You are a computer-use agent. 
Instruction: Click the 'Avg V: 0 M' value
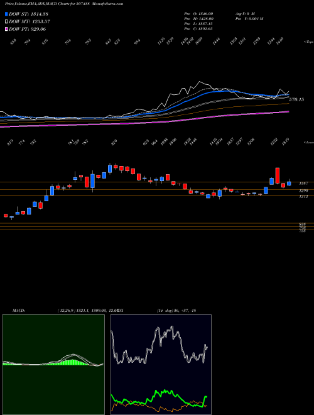coord(244,14)
